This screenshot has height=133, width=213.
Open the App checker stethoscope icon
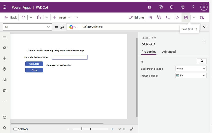click(159, 17)
